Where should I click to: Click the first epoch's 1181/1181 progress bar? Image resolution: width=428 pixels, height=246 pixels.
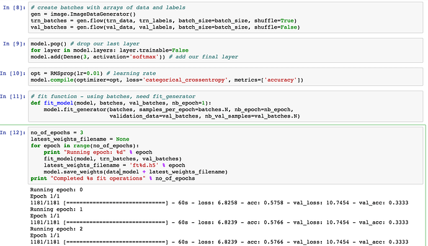[x=219, y=203]
